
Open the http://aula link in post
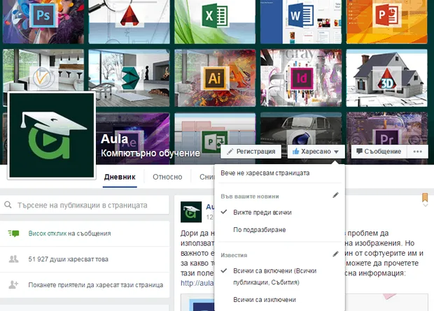(197, 283)
